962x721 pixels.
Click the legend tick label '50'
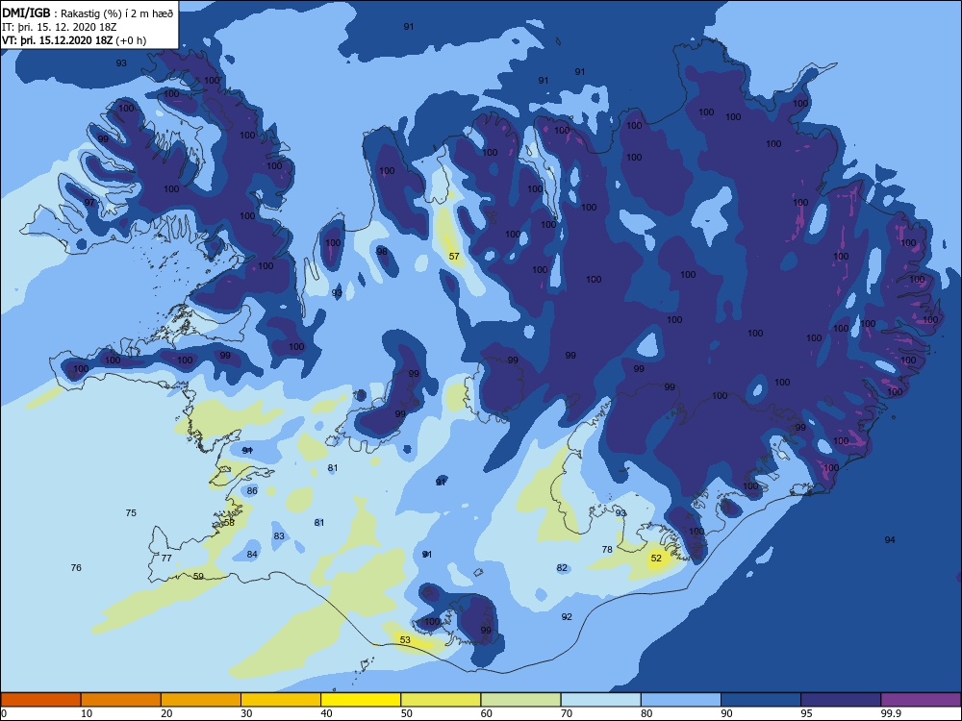[407, 713]
